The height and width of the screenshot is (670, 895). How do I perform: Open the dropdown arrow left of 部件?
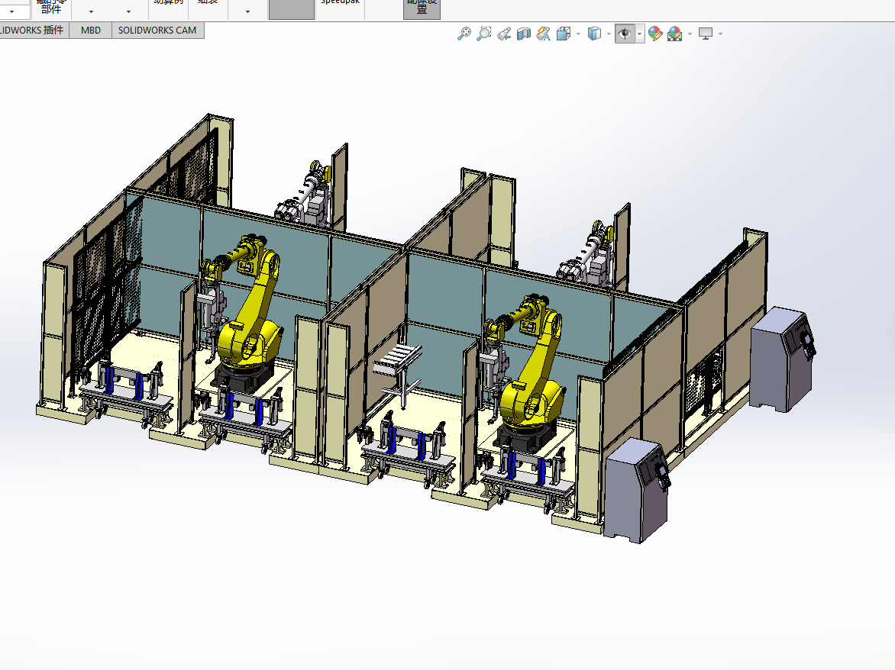coord(11,11)
